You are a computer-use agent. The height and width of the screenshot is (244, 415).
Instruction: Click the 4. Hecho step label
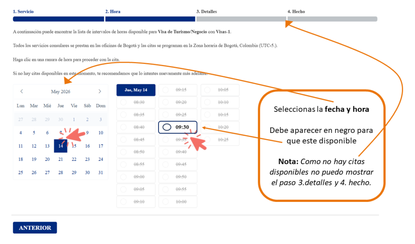tap(296, 11)
